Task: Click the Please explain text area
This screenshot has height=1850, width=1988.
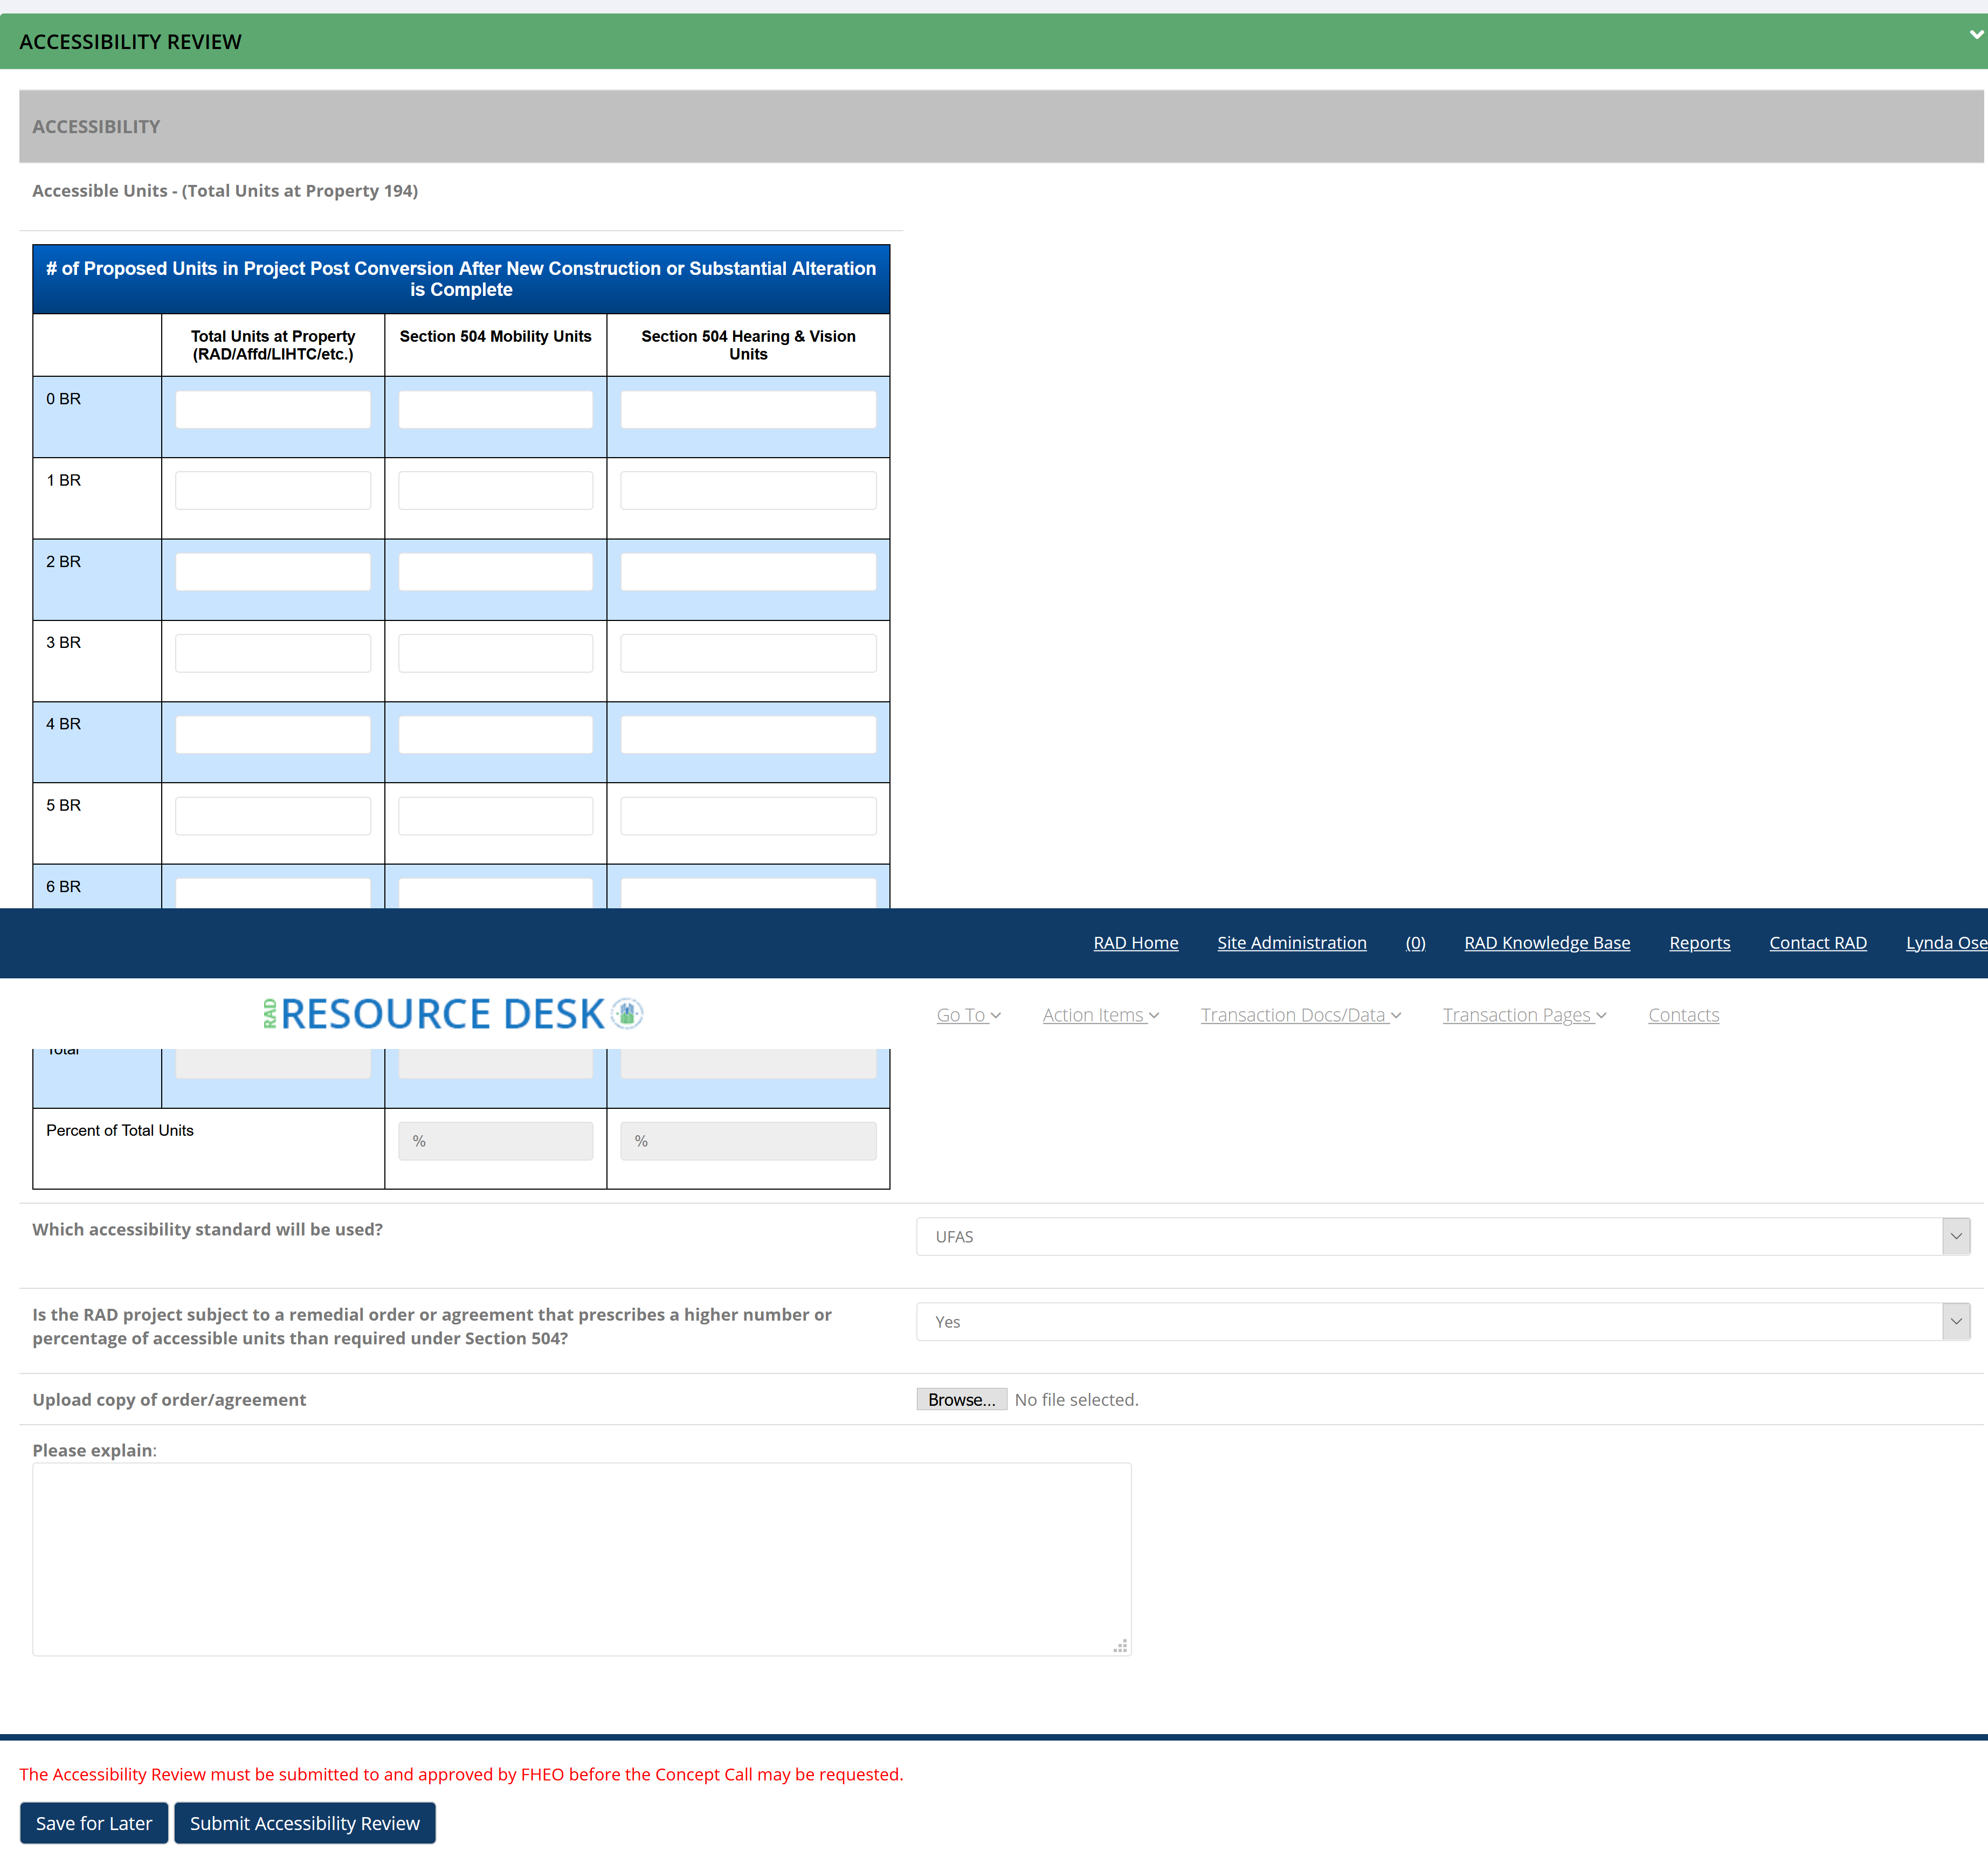Action: [581, 1559]
